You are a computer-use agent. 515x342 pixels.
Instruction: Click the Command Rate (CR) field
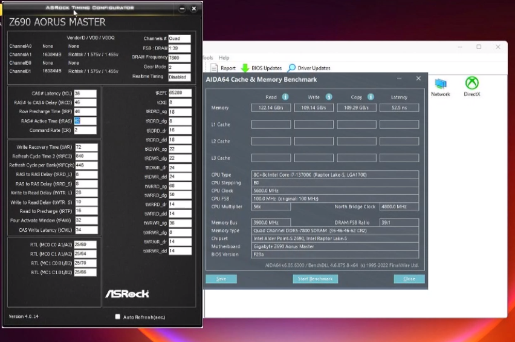click(85, 130)
